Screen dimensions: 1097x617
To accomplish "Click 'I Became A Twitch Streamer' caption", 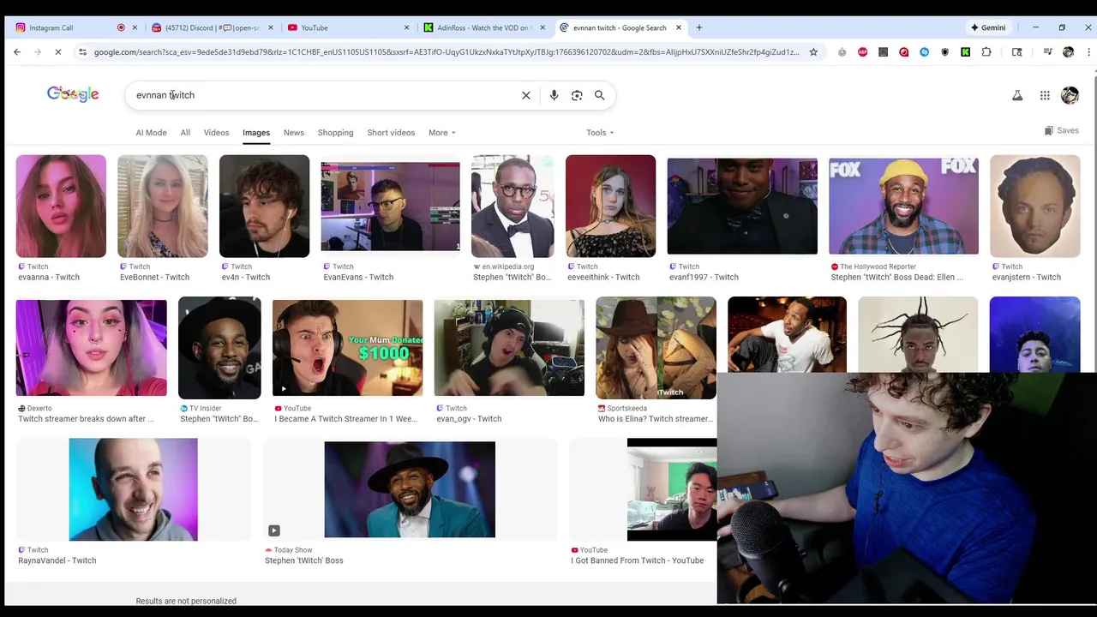I will pos(345,419).
